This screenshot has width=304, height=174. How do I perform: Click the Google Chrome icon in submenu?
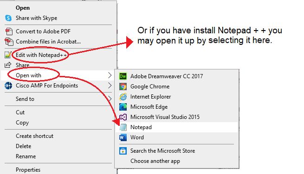pos(123,87)
